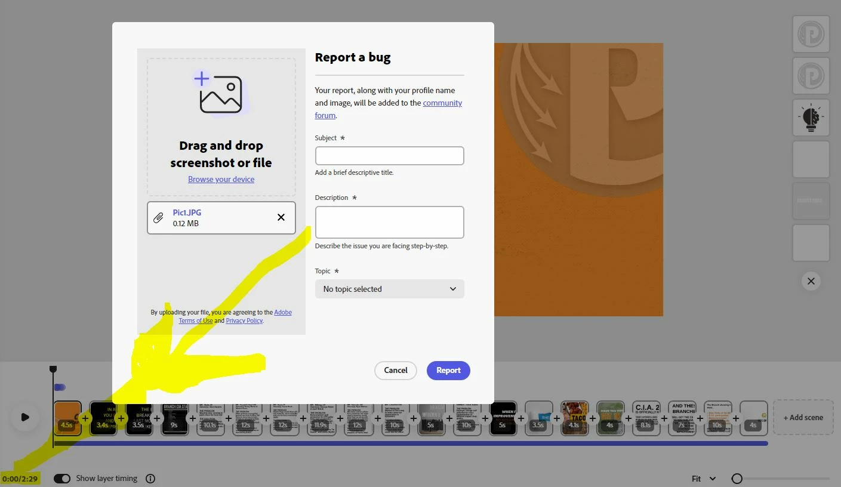Viewport: 841px width, 487px height.
Task: Insert a scene after the 7s scene
Action: pyautogui.click(x=700, y=418)
